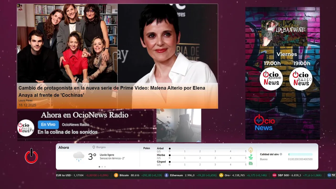The height and width of the screenshot is (189, 336).
Task: Click the Urbanwine show artwork image
Action: [285, 33]
